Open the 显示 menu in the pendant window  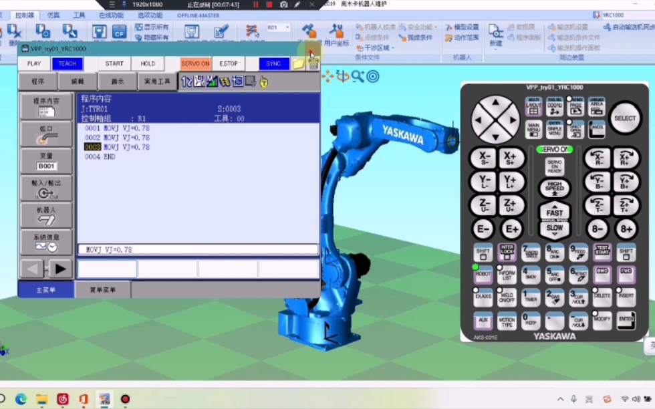118,81
